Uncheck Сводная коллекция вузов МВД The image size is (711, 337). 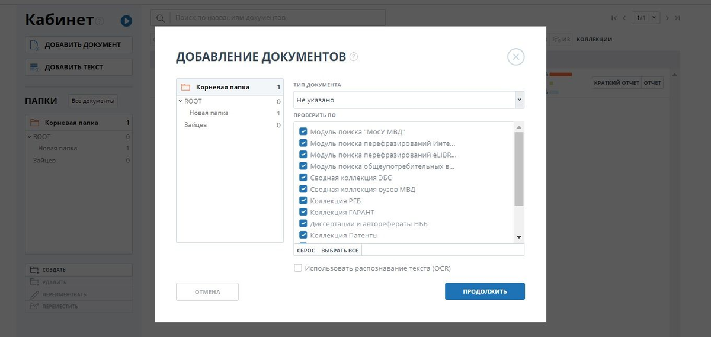(303, 190)
